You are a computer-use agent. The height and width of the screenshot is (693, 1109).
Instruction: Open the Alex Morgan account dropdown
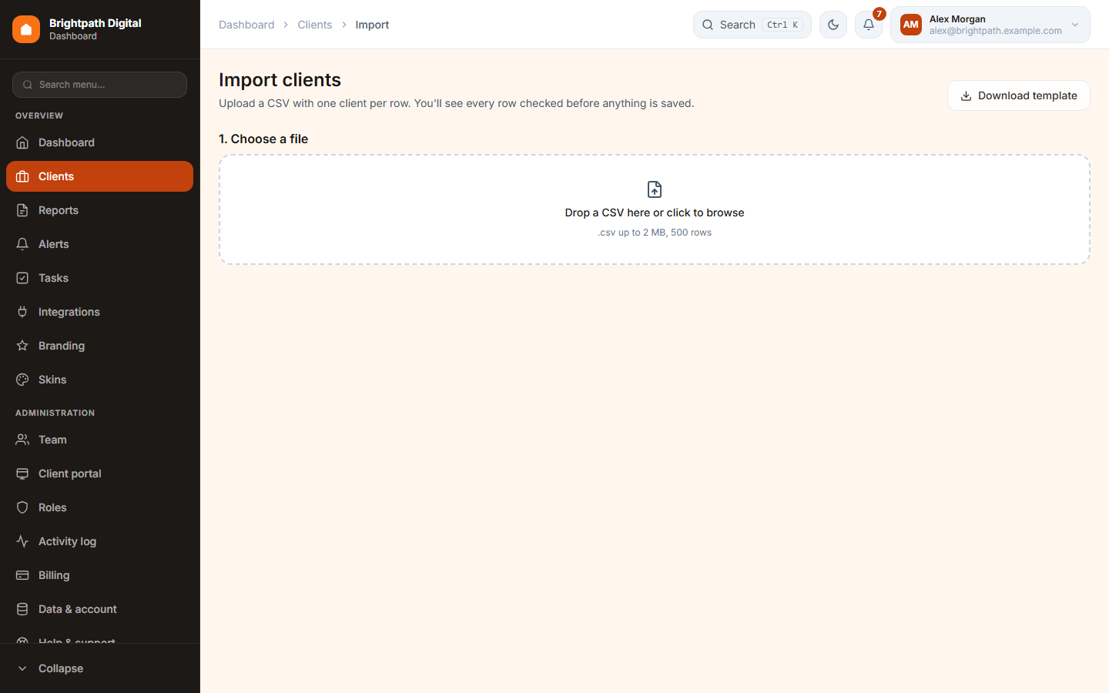(990, 25)
